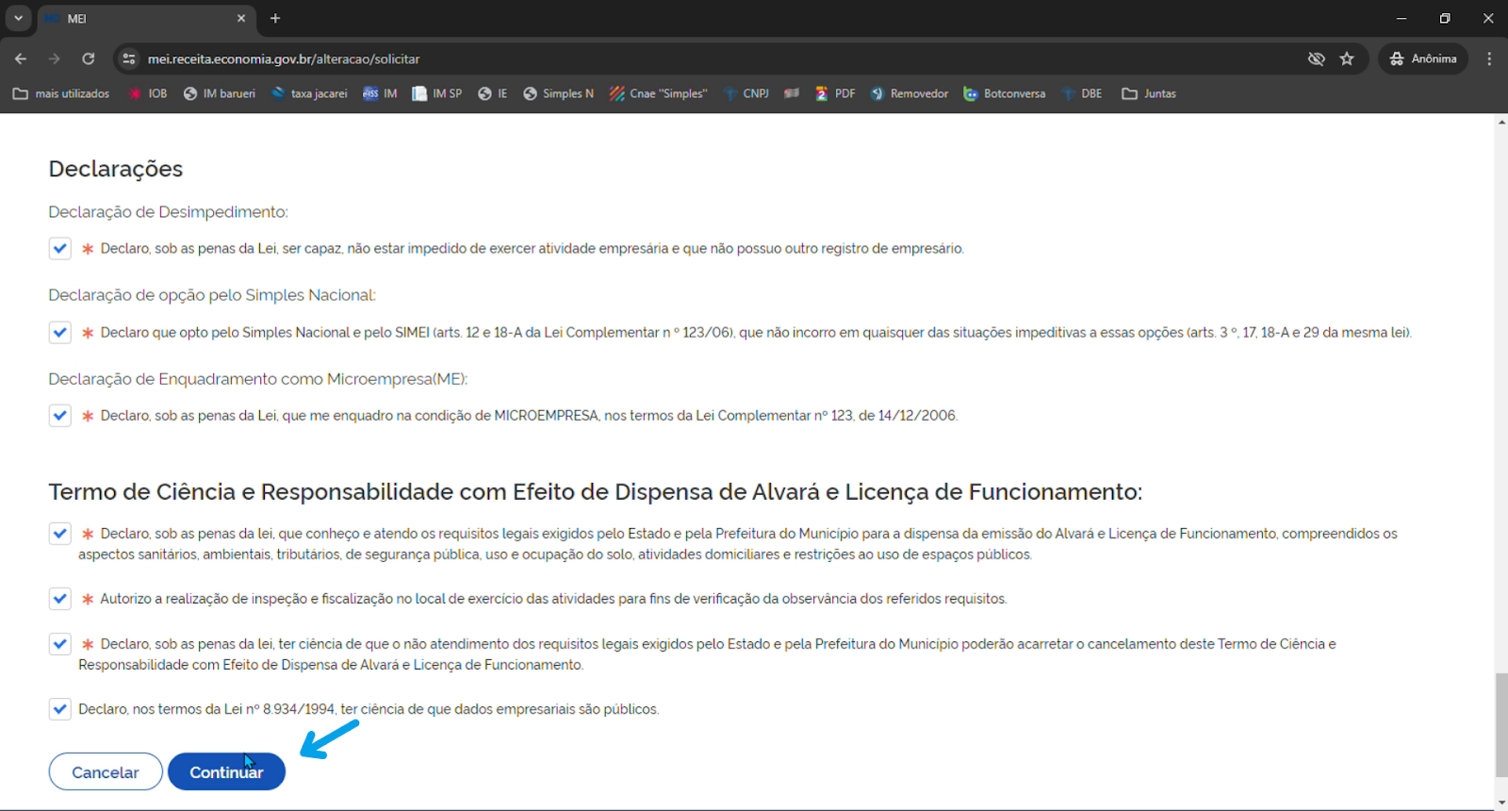Open a new tab with plus button
This screenshot has height=811, width=1508.
coord(275,18)
